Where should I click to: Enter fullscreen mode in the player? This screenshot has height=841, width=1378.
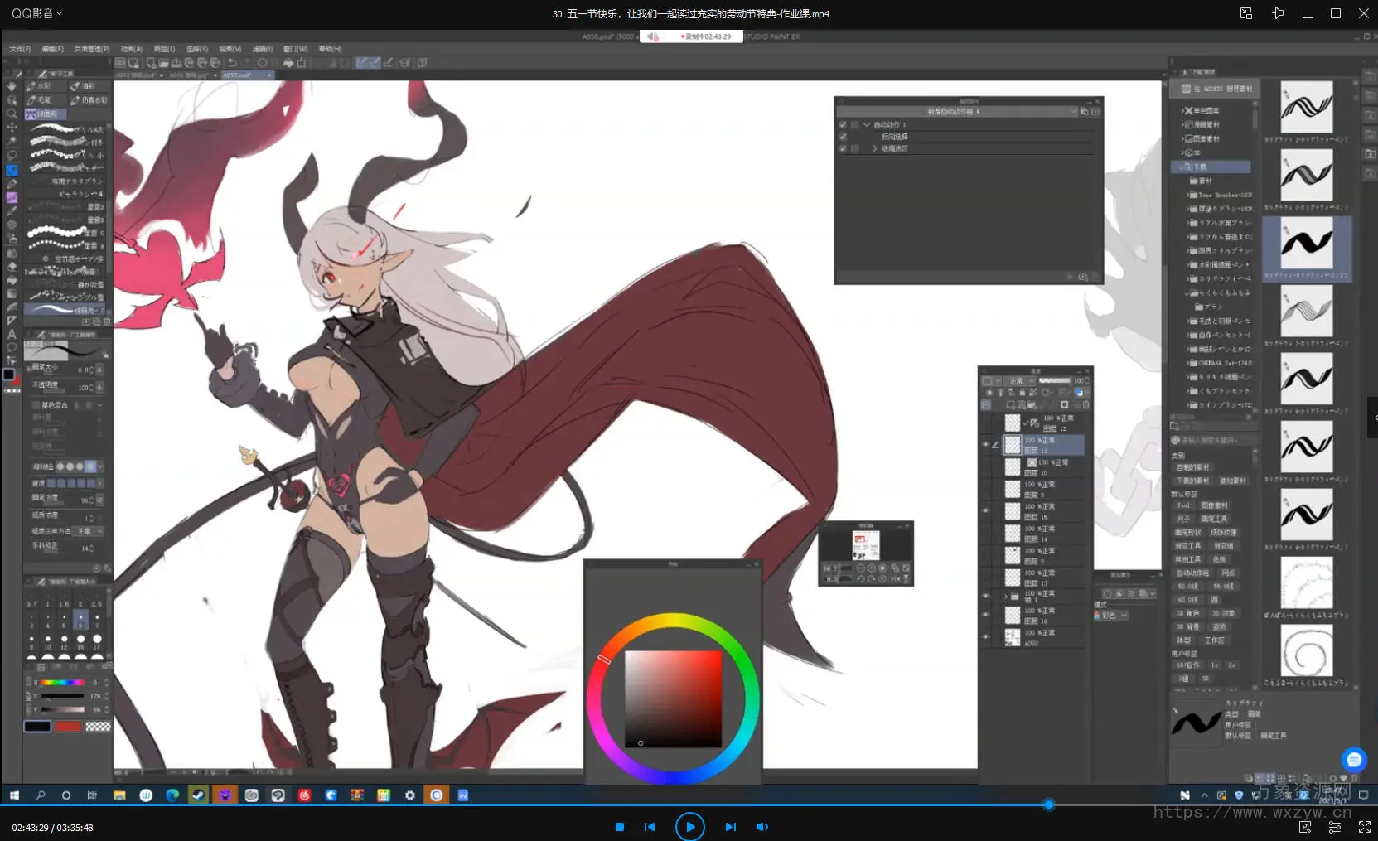(x=1364, y=827)
